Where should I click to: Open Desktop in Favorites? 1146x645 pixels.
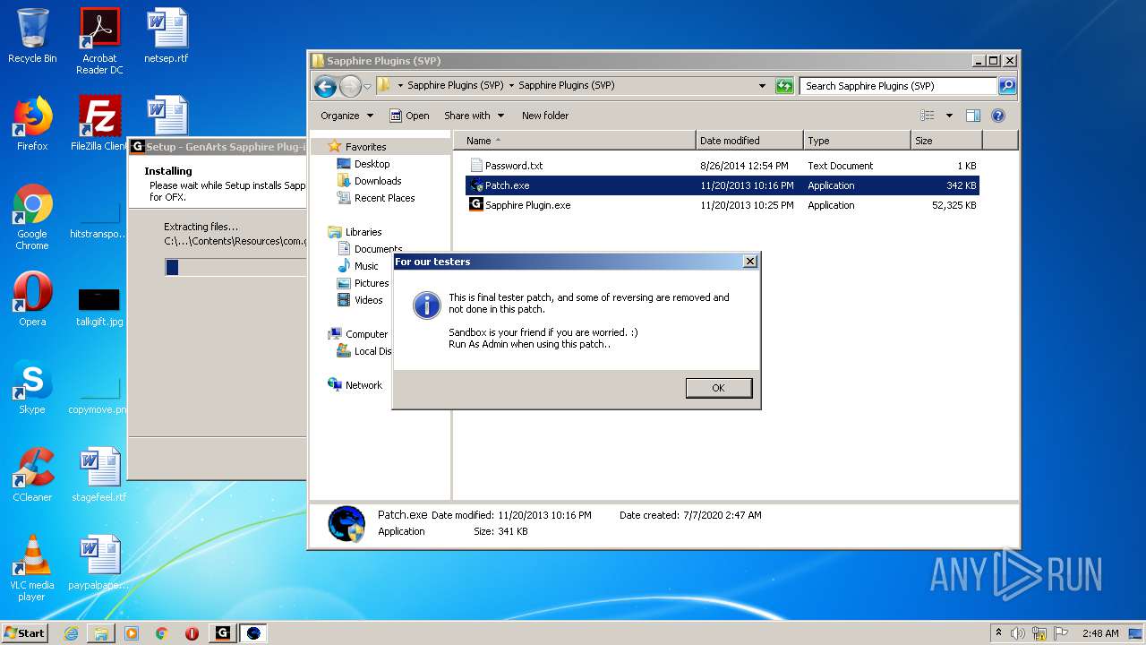point(372,164)
